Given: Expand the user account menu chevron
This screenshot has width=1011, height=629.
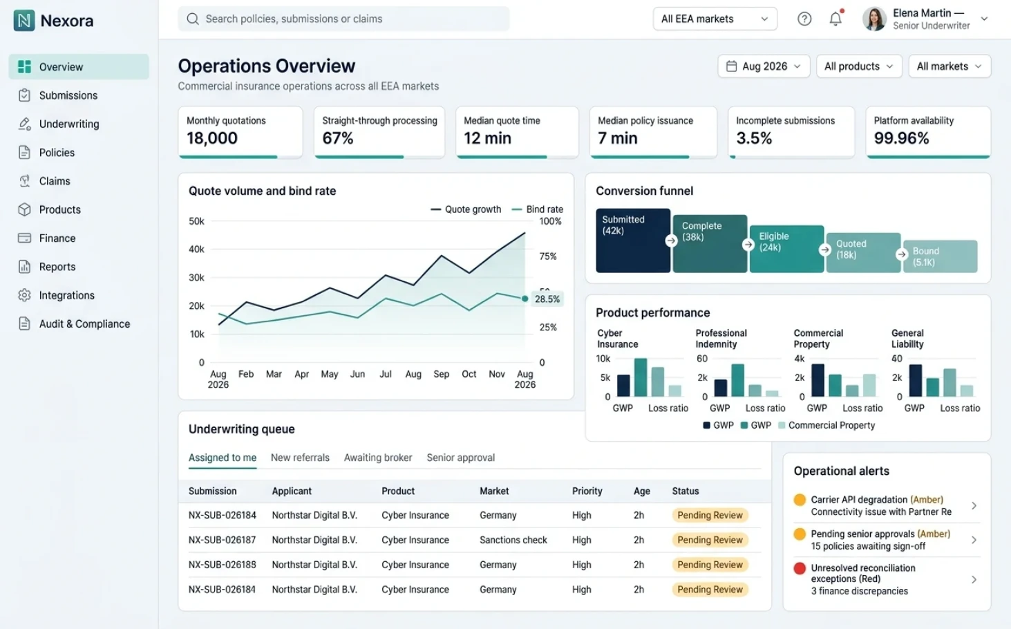Looking at the screenshot, I should [984, 19].
